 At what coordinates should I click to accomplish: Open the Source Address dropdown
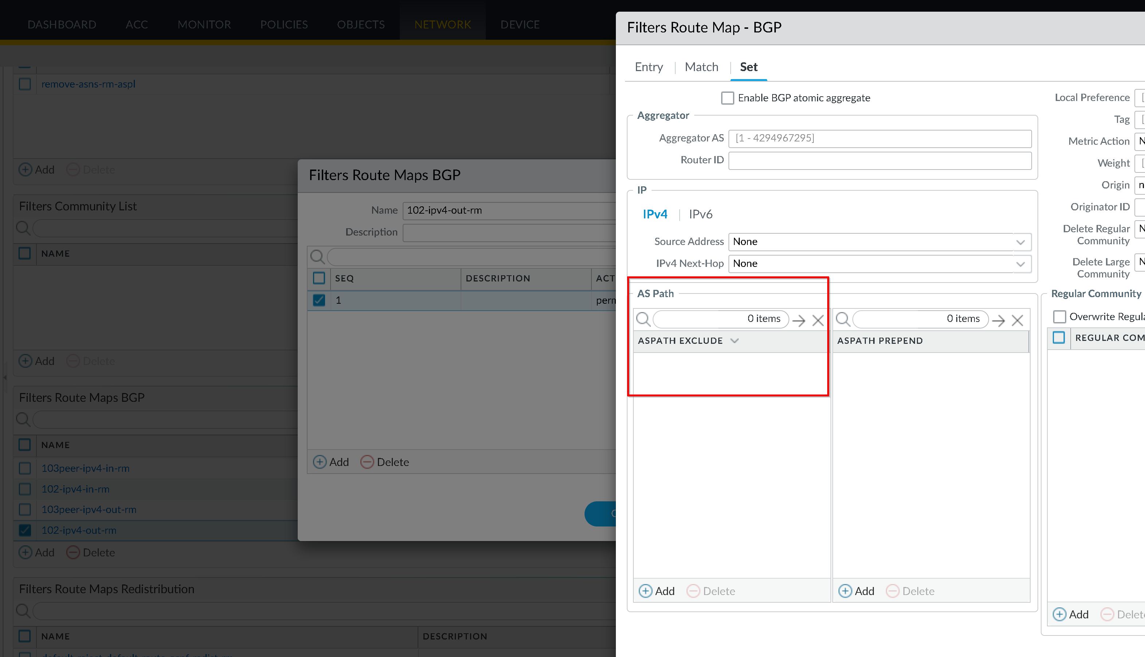click(1020, 242)
